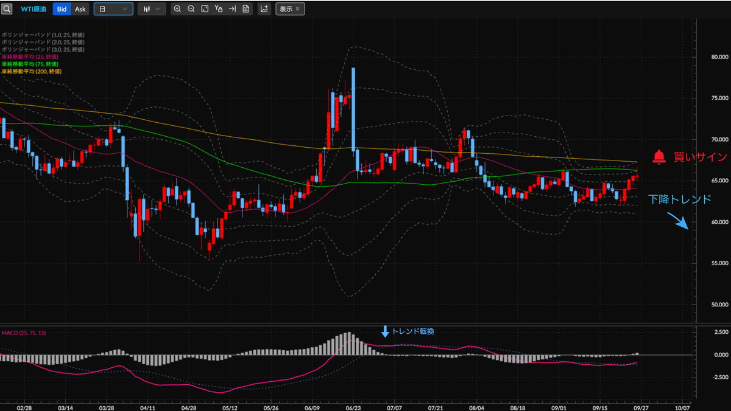Select 単純移動平均 (75, 終値) label

(29, 64)
